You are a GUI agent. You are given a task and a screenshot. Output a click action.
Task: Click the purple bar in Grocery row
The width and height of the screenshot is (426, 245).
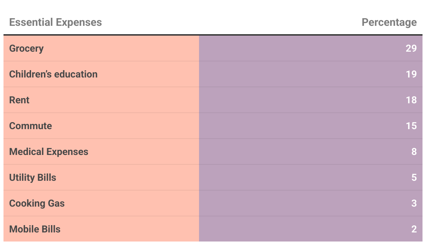[x=311, y=48]
